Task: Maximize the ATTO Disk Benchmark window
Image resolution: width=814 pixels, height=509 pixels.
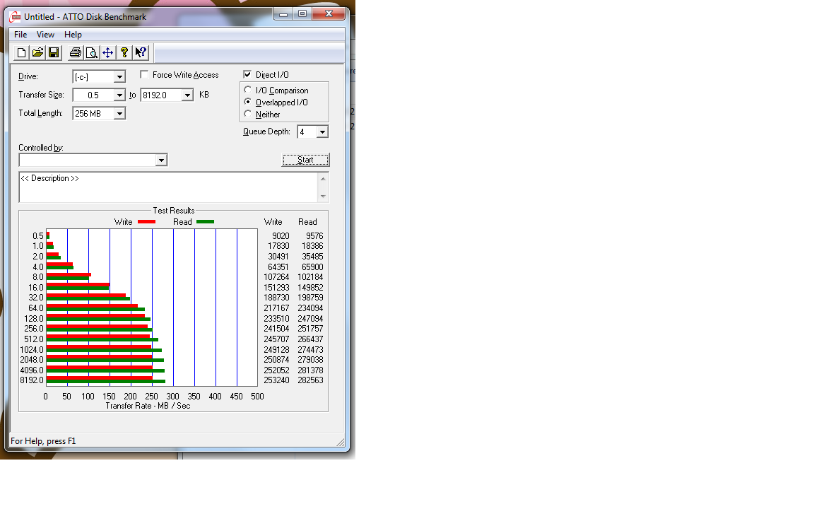Action: [x=302, y=14]
